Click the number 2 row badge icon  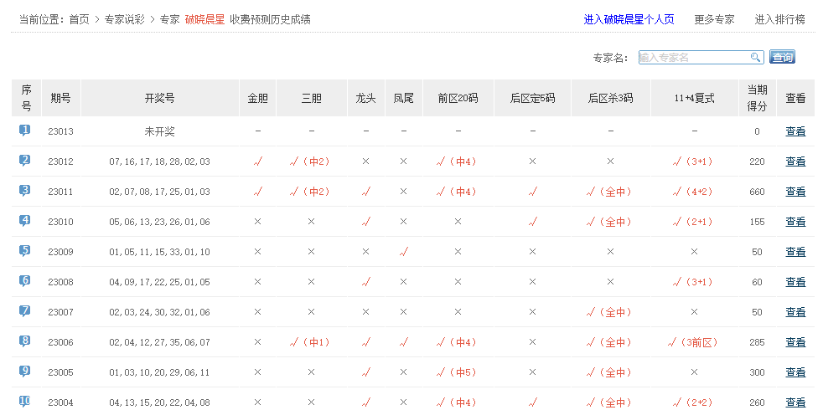(25, 161)
